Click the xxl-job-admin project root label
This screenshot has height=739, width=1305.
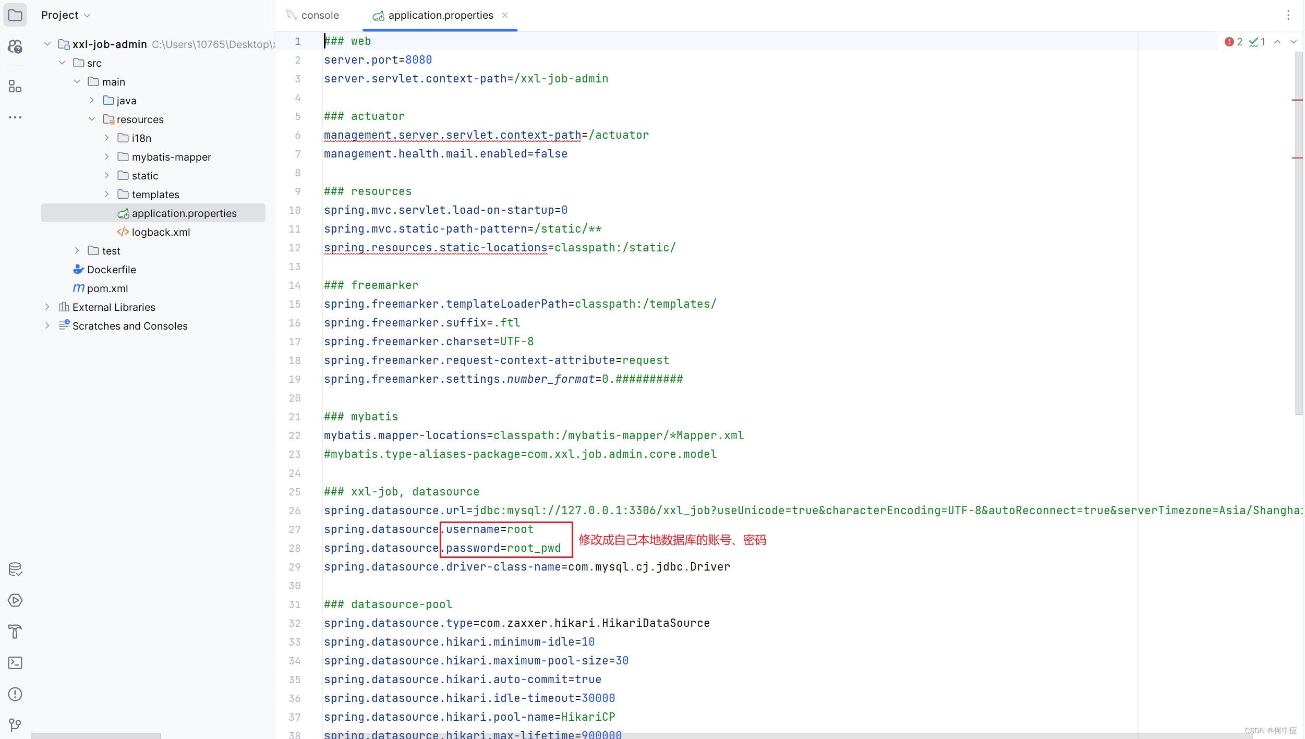[110, 44]
